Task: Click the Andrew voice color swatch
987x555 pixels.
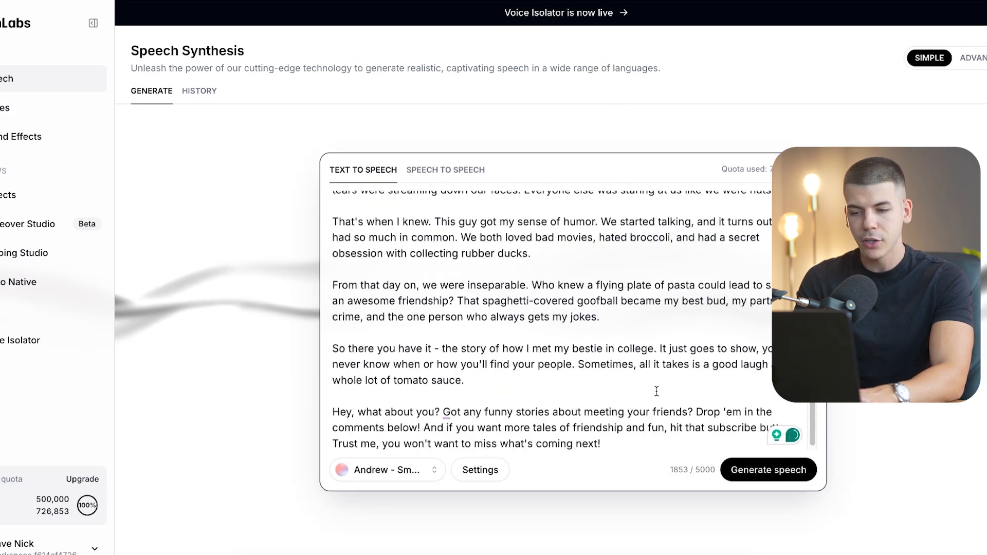Action: point(342,470)
